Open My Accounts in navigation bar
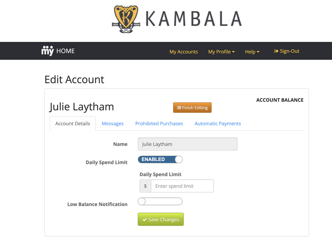The image size is (332, 244). point(184,51)
